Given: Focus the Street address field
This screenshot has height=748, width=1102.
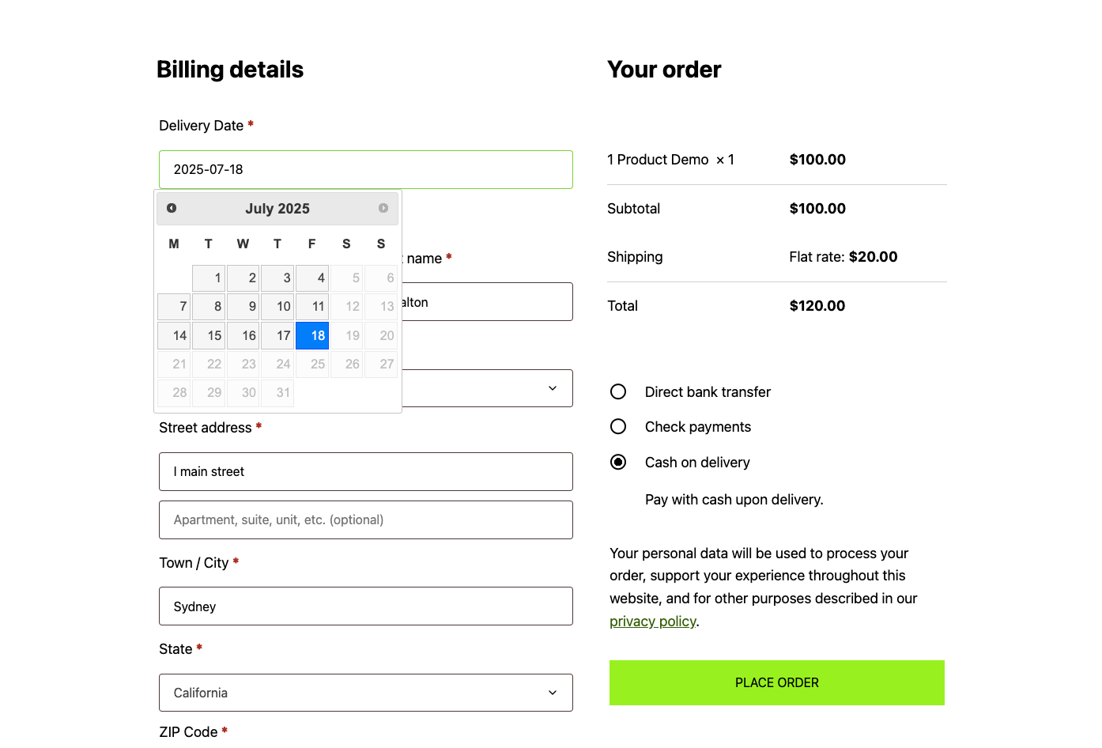Looking at the screenshot, I should 365,471.
